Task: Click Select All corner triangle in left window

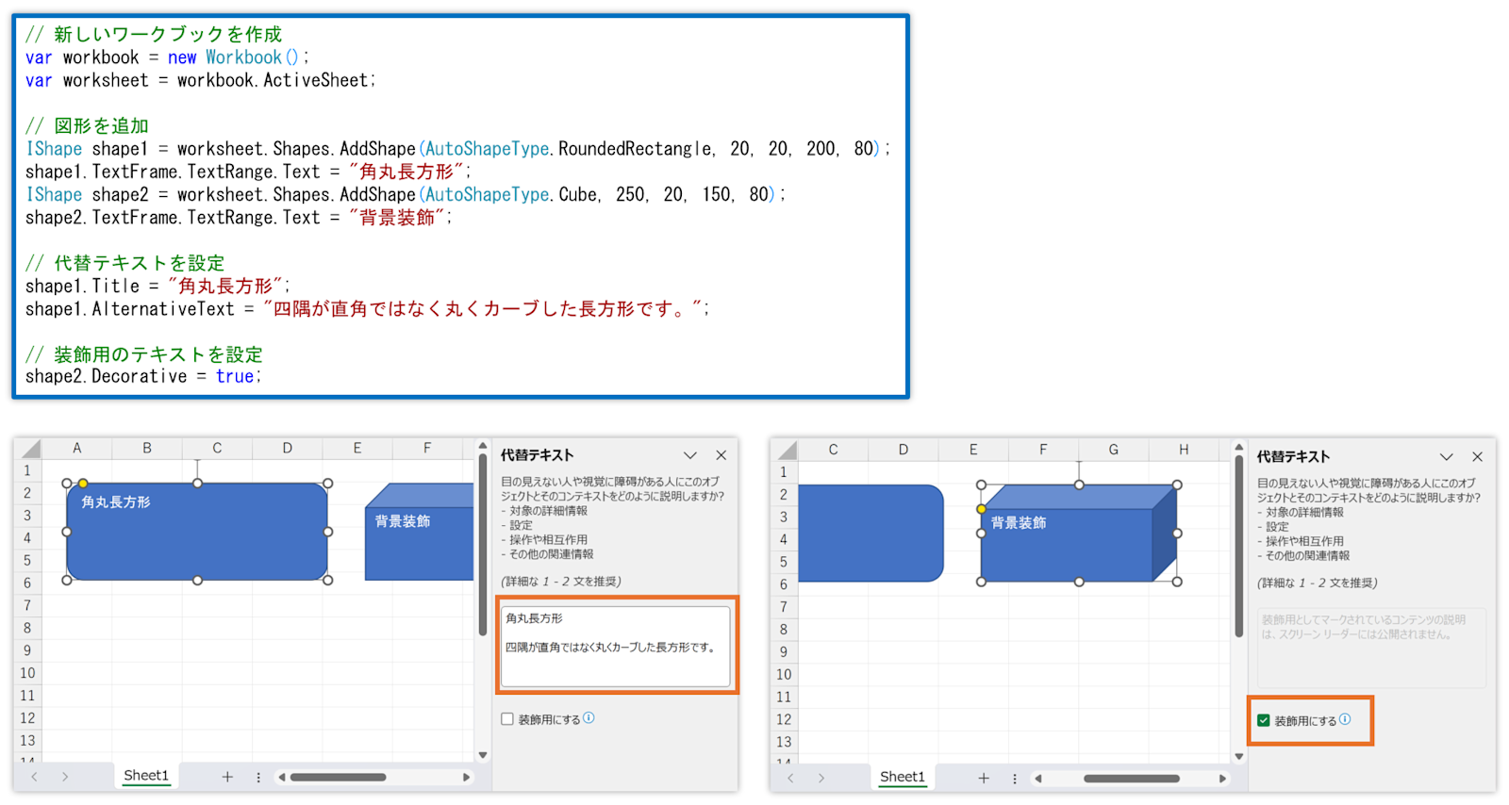Action: point(30,449)
